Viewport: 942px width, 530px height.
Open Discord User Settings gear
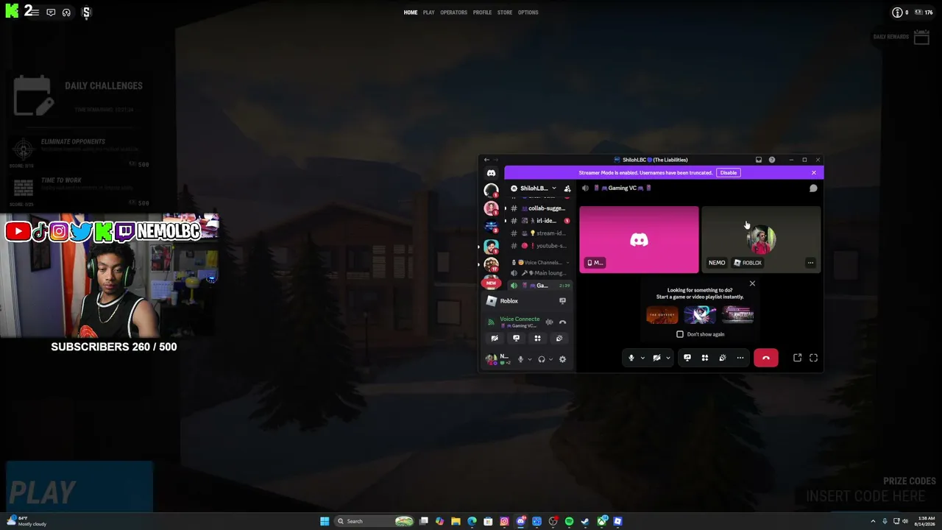562,359
